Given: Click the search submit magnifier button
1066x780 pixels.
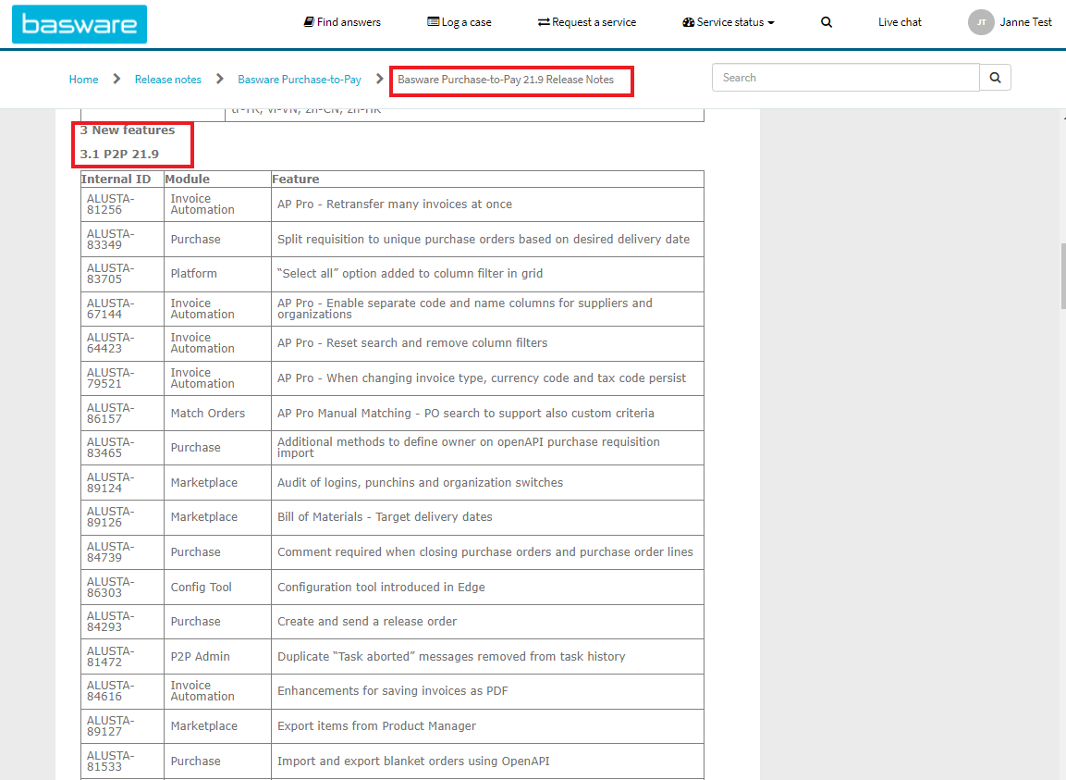Looking at the screenshot, I should (996, 78).
